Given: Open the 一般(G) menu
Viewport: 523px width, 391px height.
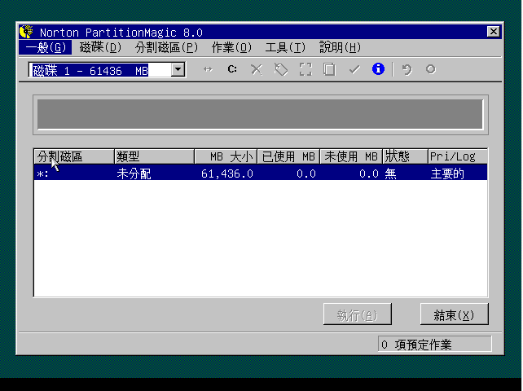Looking at the screenshot, I should [46, 48].
